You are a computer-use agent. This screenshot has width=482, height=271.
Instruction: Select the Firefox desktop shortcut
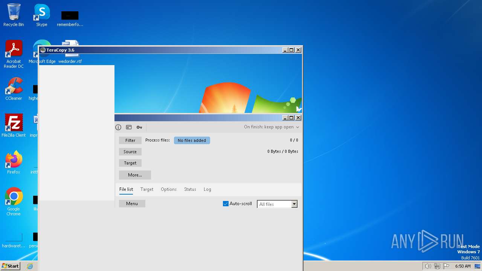(14, 163)
